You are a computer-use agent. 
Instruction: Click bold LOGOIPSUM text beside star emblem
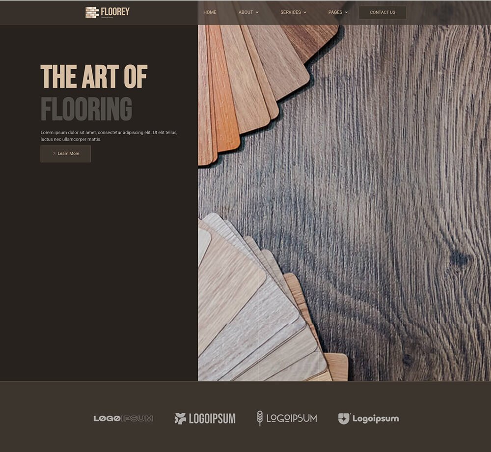click(212, 419)
